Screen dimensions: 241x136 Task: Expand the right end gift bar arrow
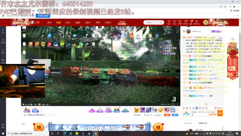click(177, 110)
